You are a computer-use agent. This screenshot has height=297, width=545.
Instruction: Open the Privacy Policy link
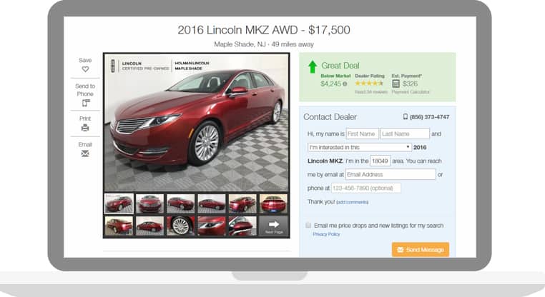[x=326, y=234]
